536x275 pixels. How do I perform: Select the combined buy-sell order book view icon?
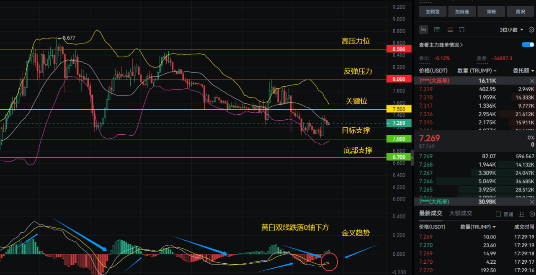(x=423, y=30)
